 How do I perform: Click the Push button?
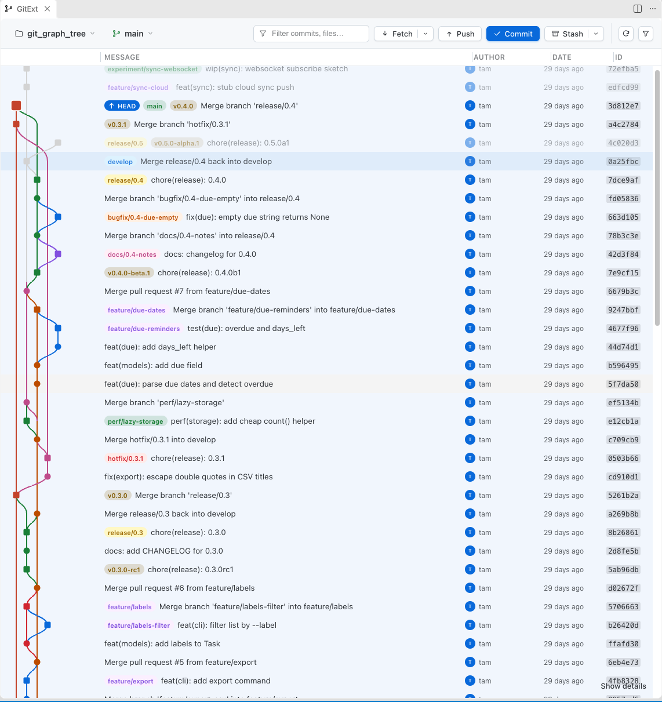460,34
